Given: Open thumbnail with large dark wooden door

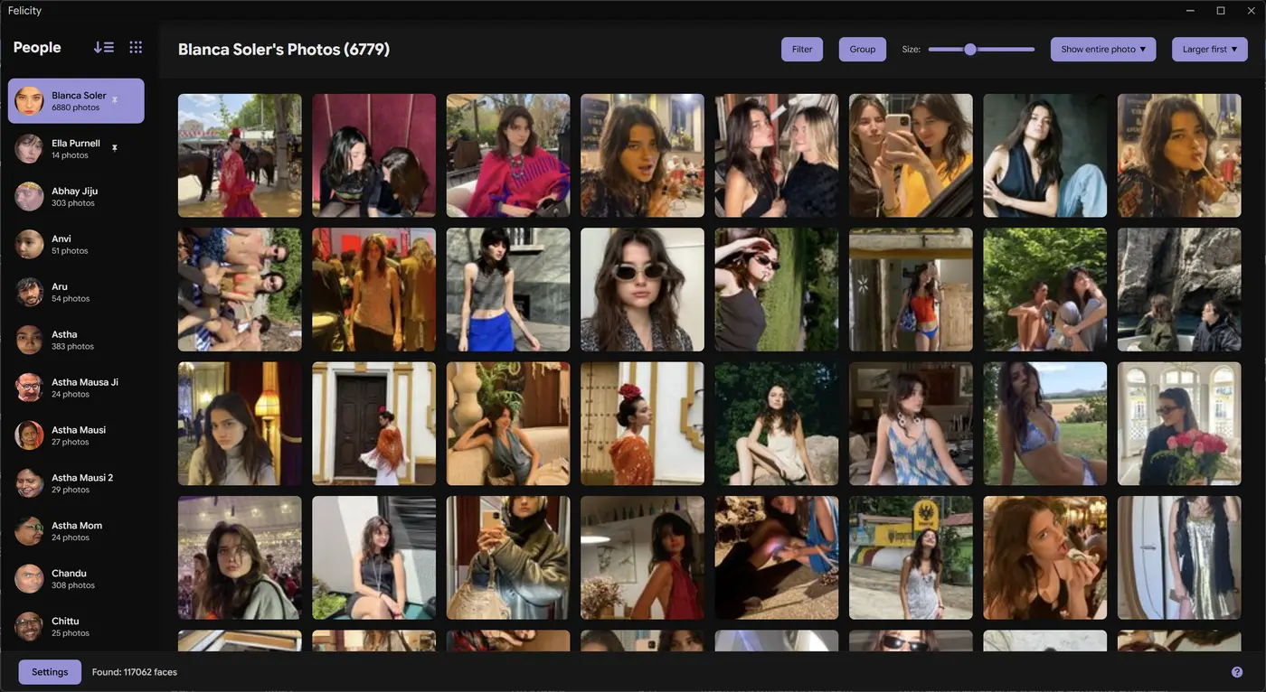Looking at the screenshot, I should (374, 424).
